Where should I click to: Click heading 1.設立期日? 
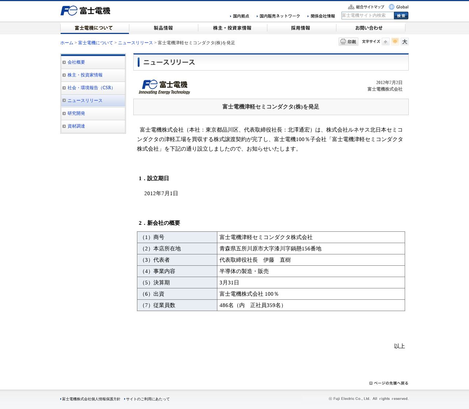click(x=154, y=178)
